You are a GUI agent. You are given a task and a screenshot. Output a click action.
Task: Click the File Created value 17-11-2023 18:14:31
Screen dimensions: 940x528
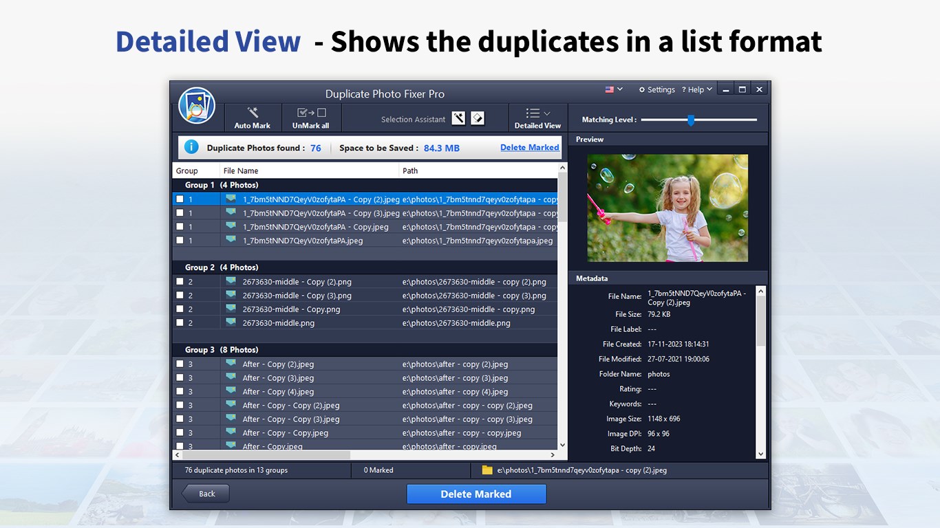pos(678,344)
